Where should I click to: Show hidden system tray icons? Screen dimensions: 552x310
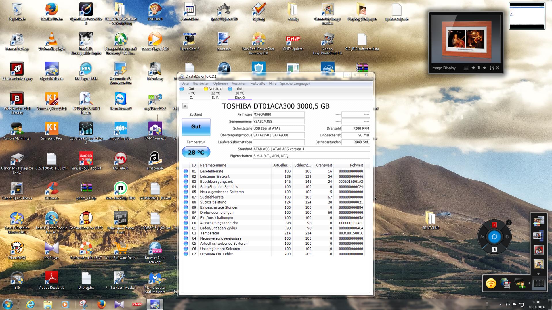click(x=501, y=305)
